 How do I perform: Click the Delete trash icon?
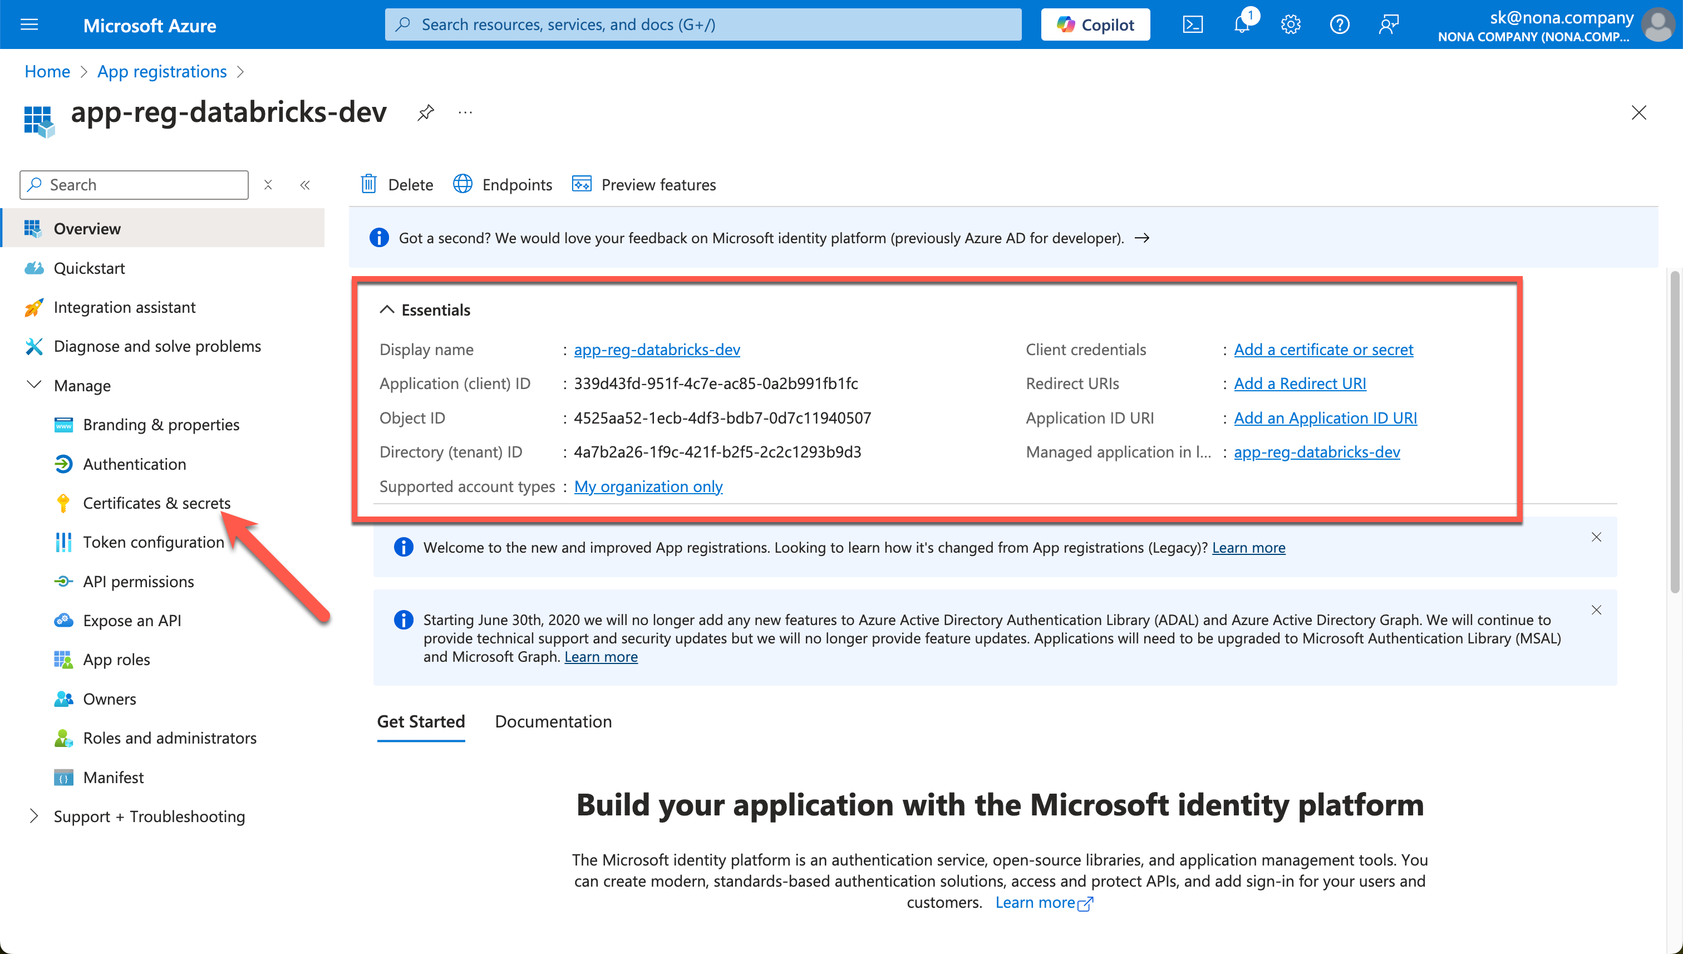tap(369, 184)
